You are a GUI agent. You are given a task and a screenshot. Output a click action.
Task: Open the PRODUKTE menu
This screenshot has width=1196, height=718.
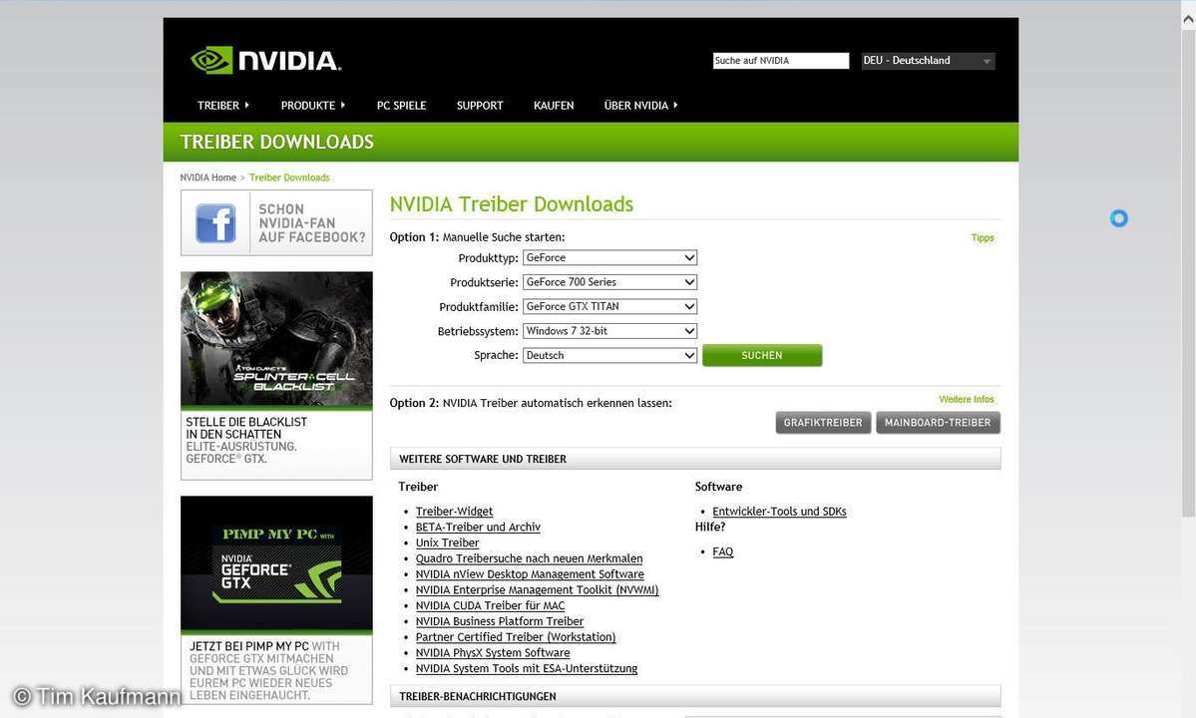[x=313, y=105]
